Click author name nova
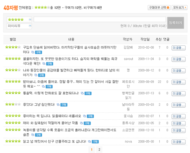The height and width of the screenshot is (153, 190). pos(129,142)
